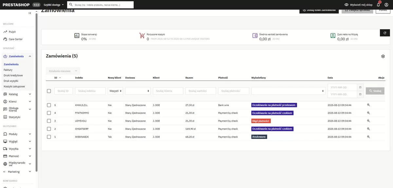View order KHWLILZLL with magnifier icon
Image resolution: width=393 pixels, height=188 pixels.
(x=368, y=105)
